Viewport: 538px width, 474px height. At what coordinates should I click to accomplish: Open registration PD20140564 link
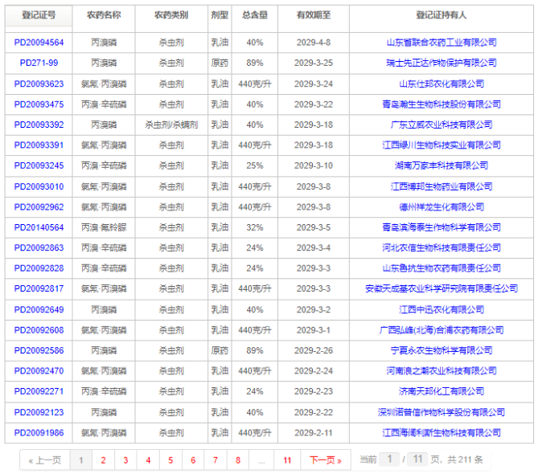[x=39, y=227]
